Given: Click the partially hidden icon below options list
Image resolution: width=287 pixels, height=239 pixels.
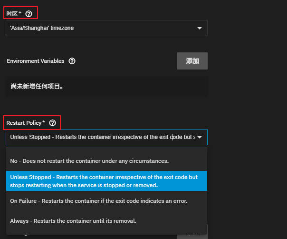Looking at the screenshot, I should [25, 235].
